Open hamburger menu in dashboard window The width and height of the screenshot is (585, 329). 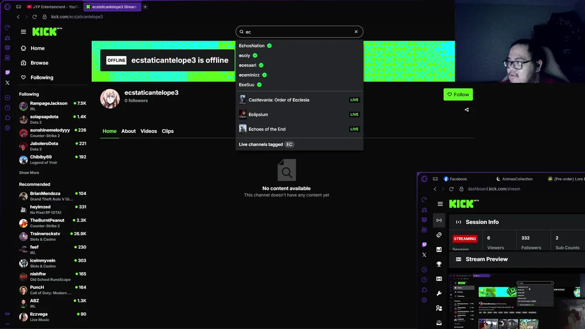coord(440,204)
